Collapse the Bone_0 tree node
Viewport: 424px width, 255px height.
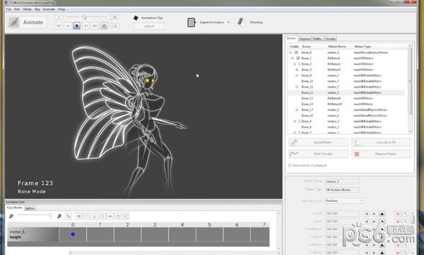pos(290,52)
